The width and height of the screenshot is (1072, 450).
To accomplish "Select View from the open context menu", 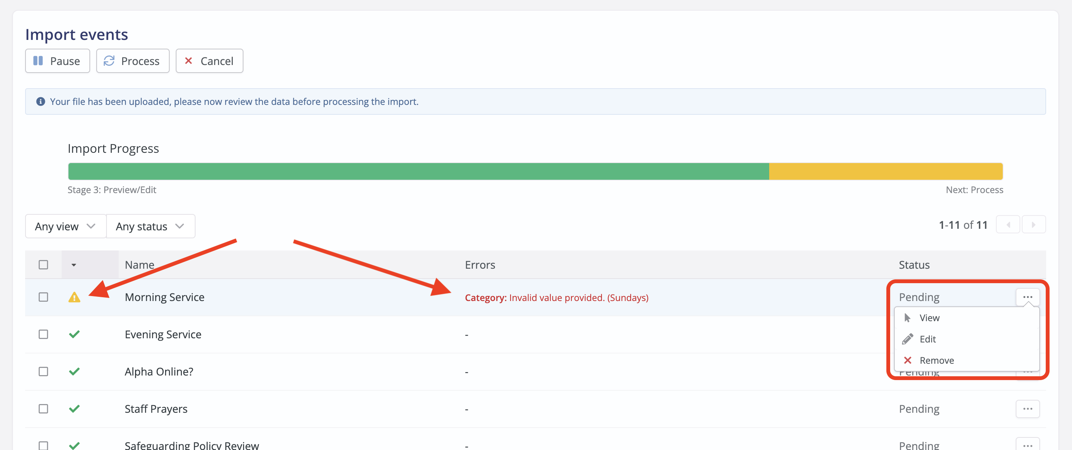I will pos(929,317).
